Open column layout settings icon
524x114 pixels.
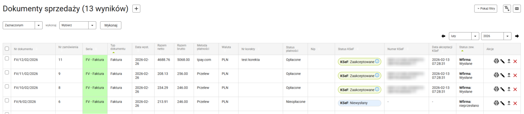[x=517, y=9]
